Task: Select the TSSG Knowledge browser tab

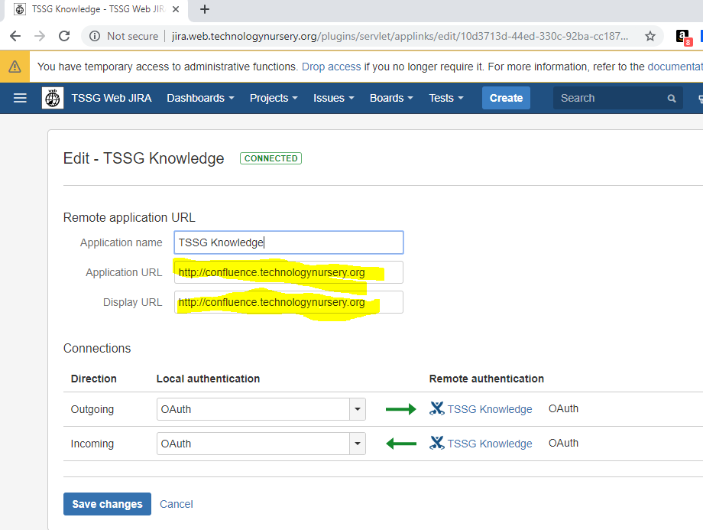Action: click(x=97, y=9)
